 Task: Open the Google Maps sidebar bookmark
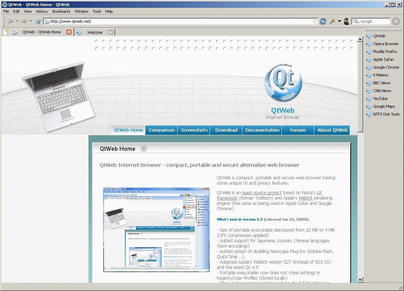click(381, 106)
